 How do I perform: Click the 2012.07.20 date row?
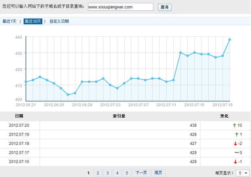pyautogui.click(x=19, y=125)
